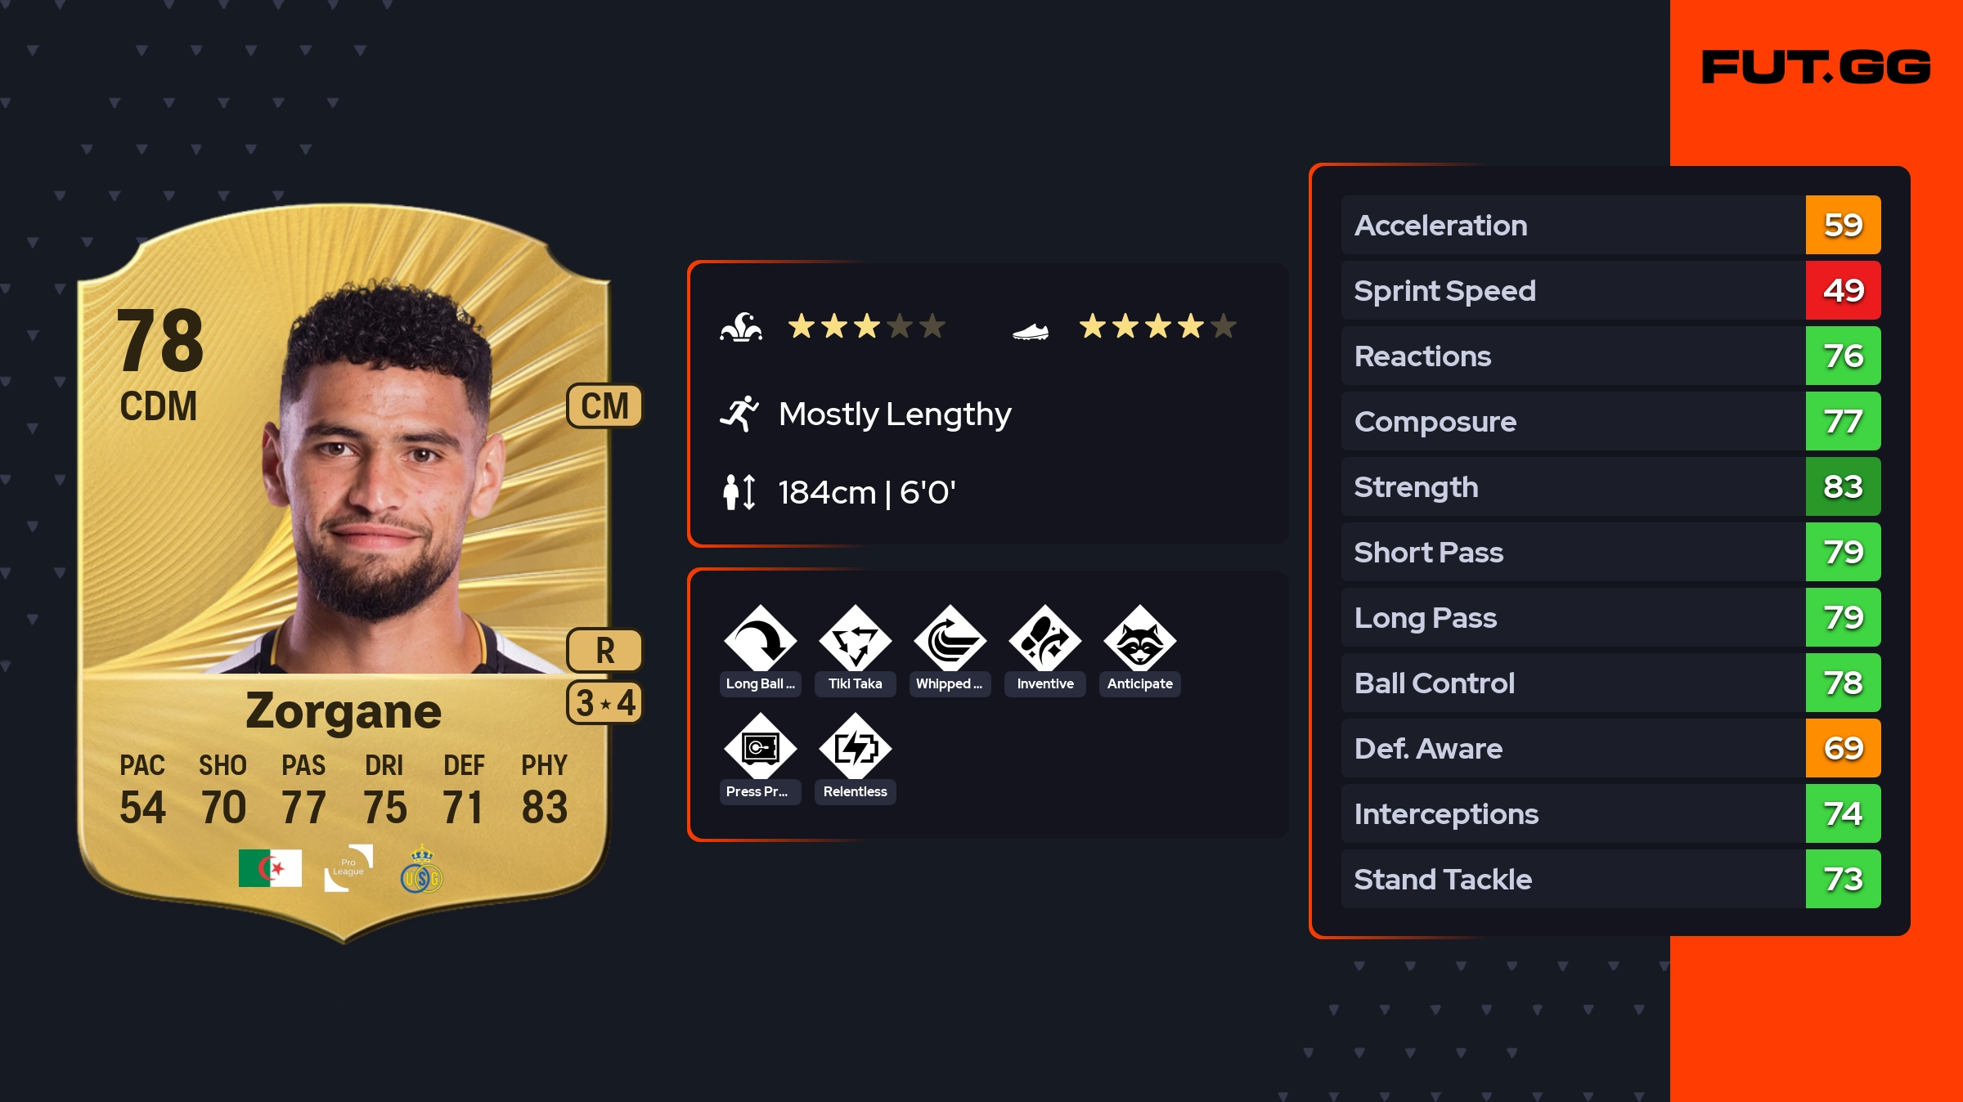Click the R preferred foot badge
The image size is (1963, 1102).
pyautogui.click(x=604, y=651)
